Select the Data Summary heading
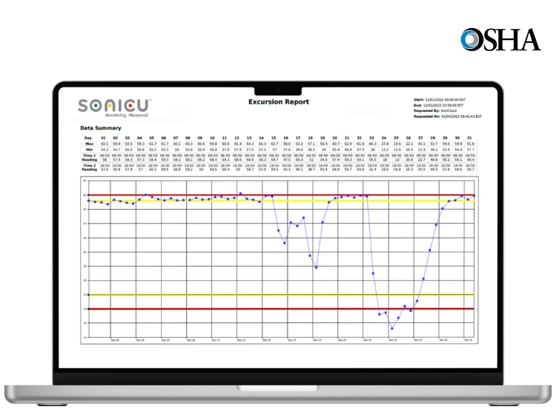This screenshot has width=556, height=412. 100,128
